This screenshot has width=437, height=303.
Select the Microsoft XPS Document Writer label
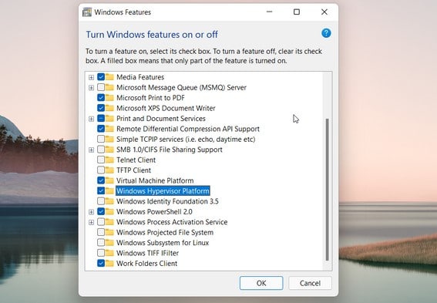[x=166, y=108]
